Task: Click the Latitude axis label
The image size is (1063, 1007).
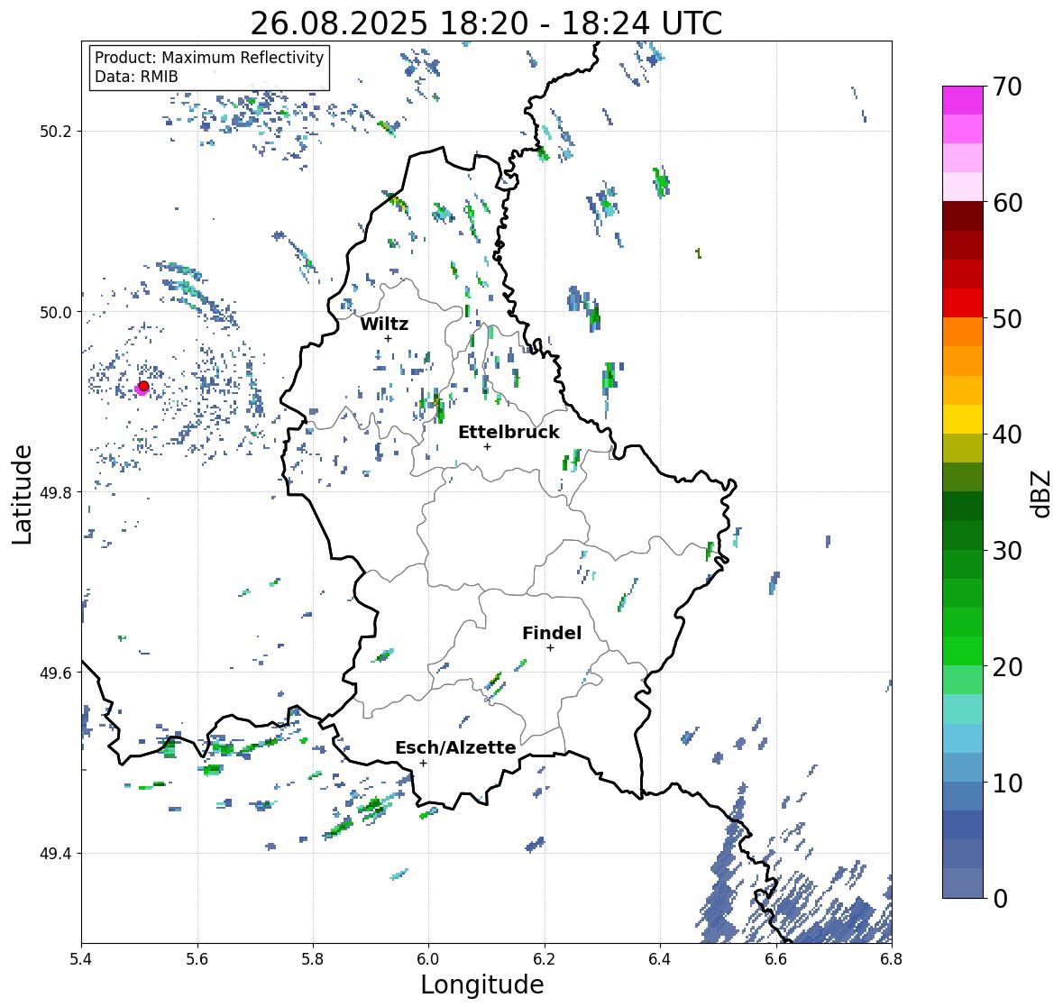Action: coord(22,494)
